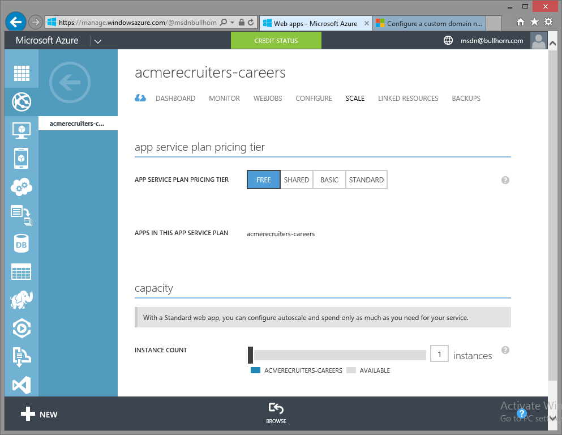This screenshot has height=435, width=562.
Task: Click the address bar search magnifier
Action: (x=224, y=22)
